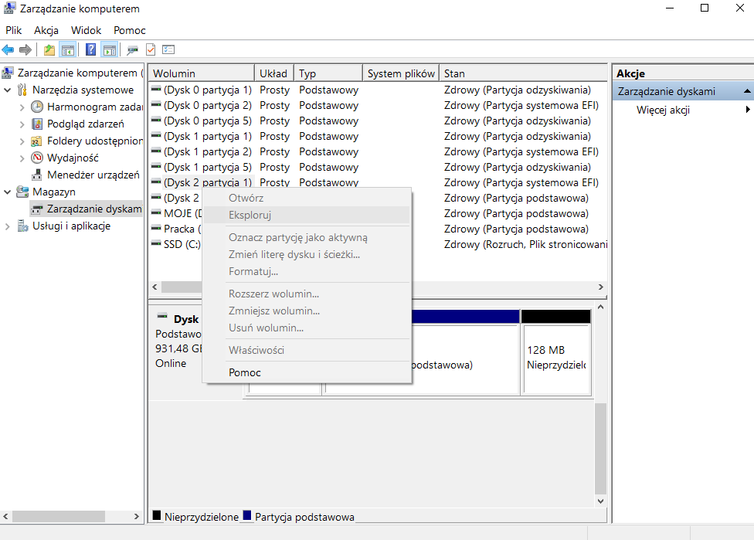This screenshot has height=540, width=754.
Task: Choose Właściwości in the context menu
Action: pyautogui.click(x=307, y=350)
